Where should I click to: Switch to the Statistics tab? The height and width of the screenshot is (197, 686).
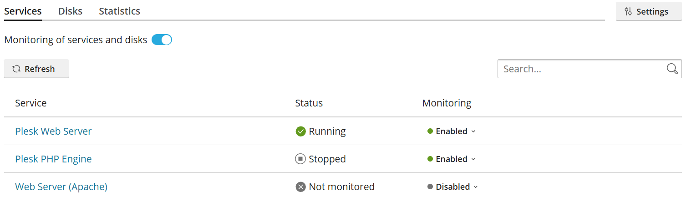(119, 11)
